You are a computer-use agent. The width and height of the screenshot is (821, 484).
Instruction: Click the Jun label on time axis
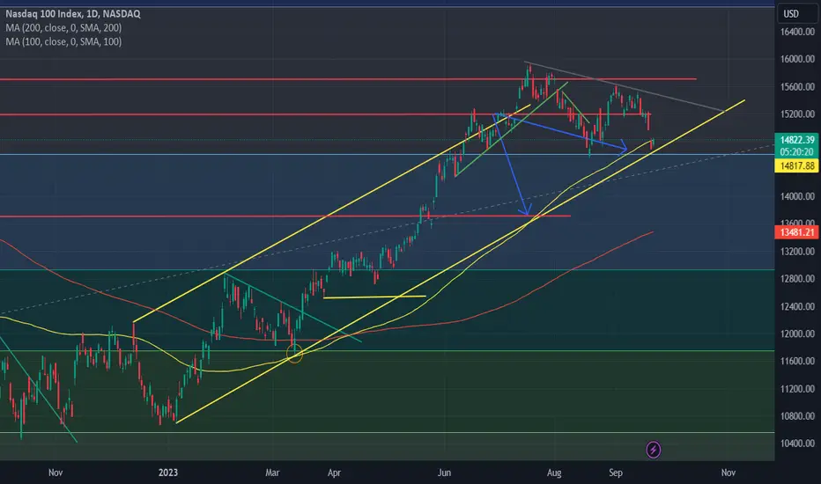coord(444,473)
